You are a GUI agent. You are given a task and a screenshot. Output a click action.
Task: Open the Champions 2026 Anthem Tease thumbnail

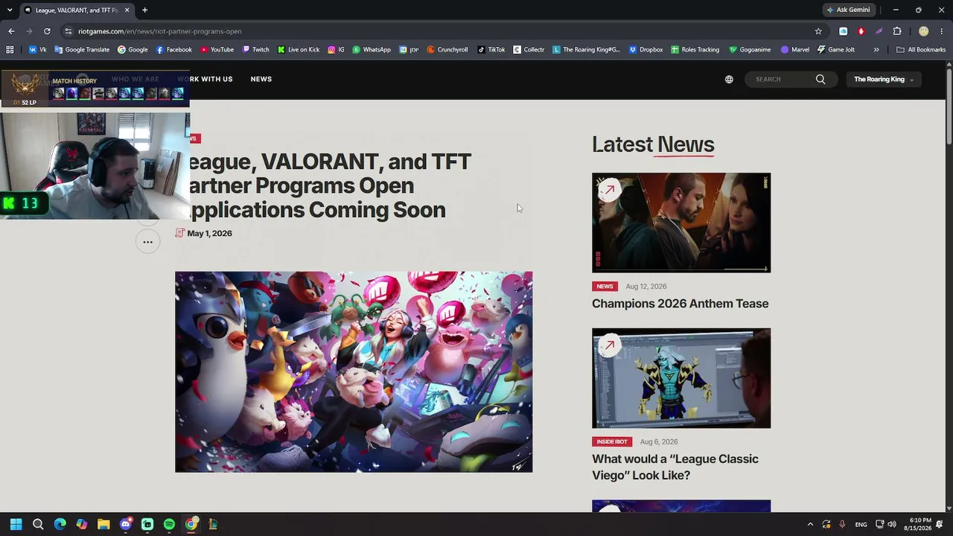pos(681,223)
